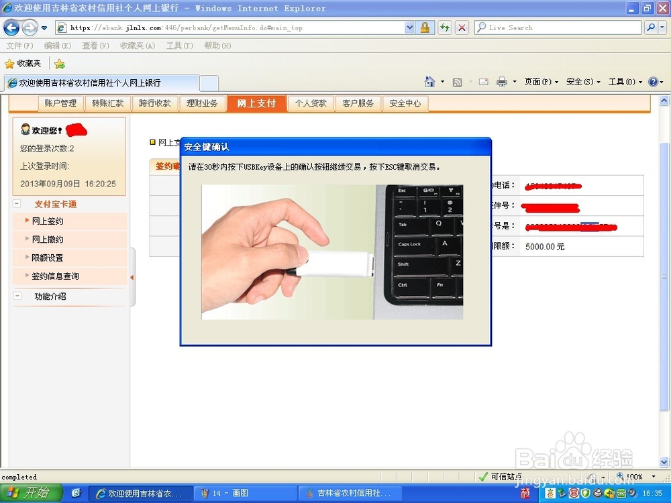Switch to 转账汇款 navigation tab
Viewport: 671px width, 503px height.
tap(108, 103)
